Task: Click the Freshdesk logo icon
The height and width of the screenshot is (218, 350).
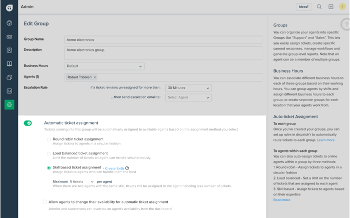Action: 9,7
